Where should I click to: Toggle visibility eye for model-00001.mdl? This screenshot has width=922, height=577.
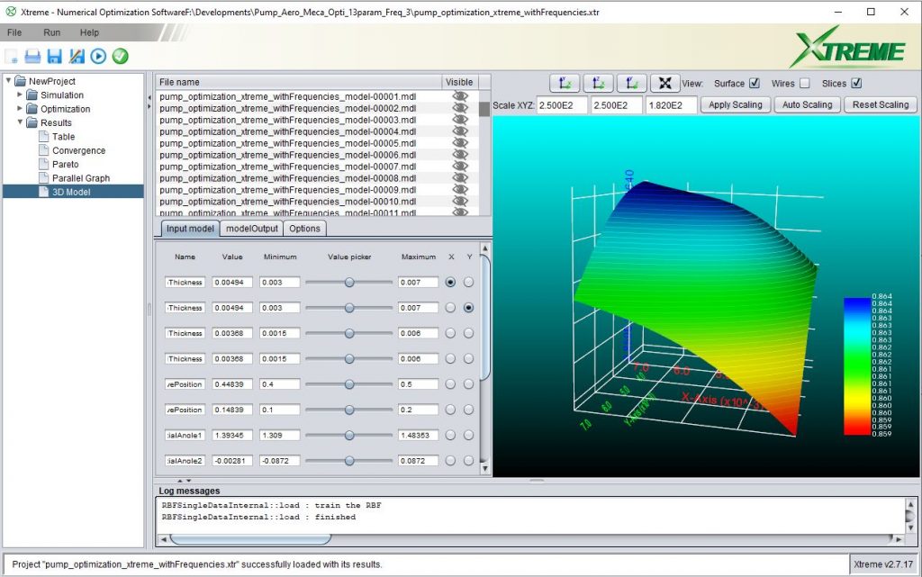[x=460, y=96]
